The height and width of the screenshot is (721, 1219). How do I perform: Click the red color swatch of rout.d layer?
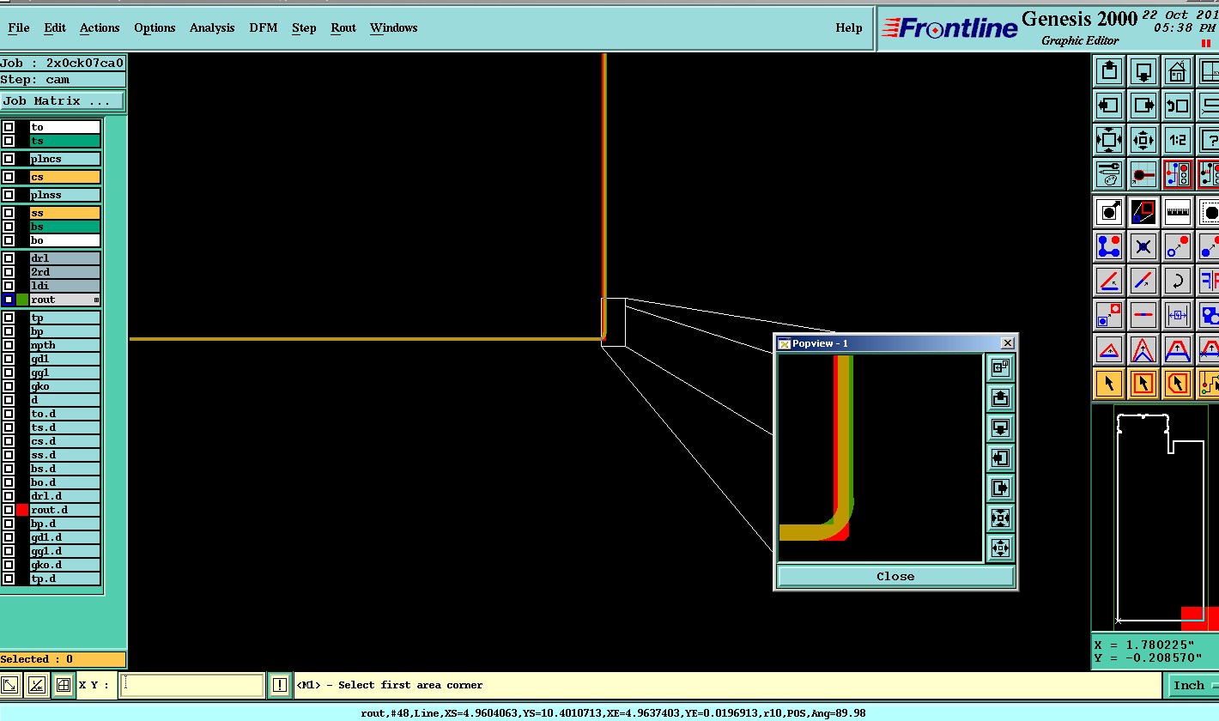click(x=22, y=510)
